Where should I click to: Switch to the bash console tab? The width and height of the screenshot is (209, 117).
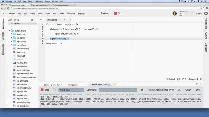52,85
